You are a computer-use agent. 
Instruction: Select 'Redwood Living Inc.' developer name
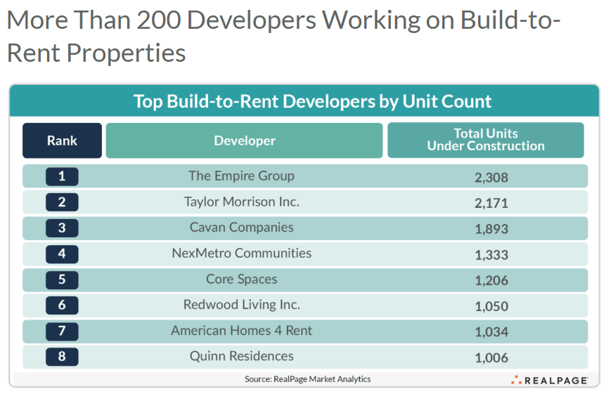[x=242, y=305]
